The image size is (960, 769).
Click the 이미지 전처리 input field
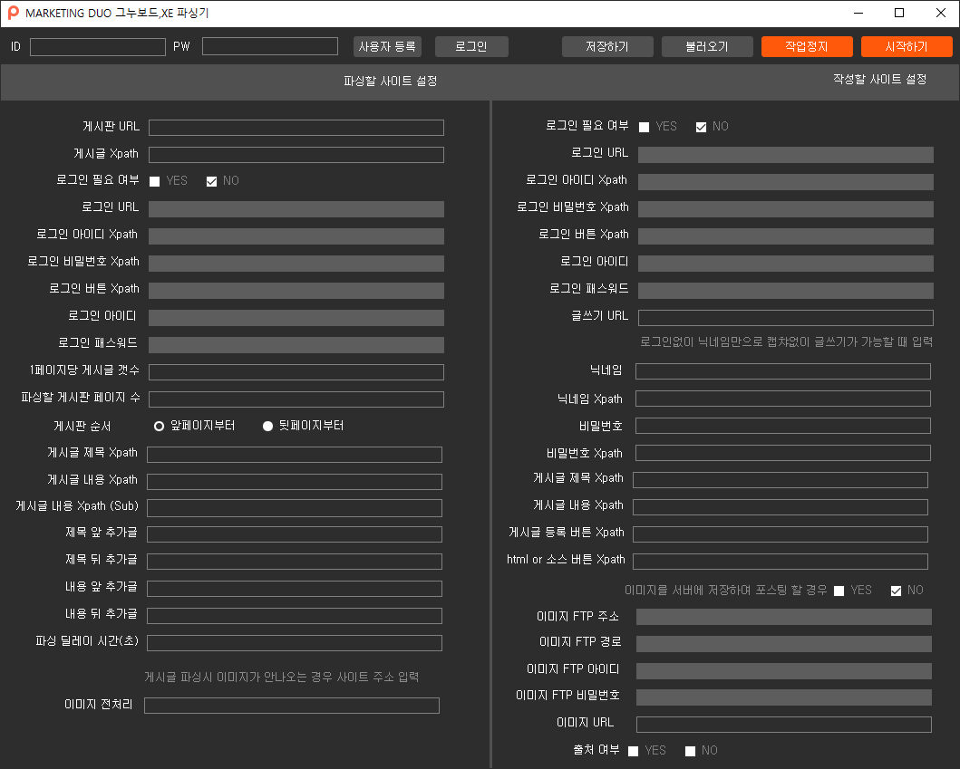(x=292, y=706)
